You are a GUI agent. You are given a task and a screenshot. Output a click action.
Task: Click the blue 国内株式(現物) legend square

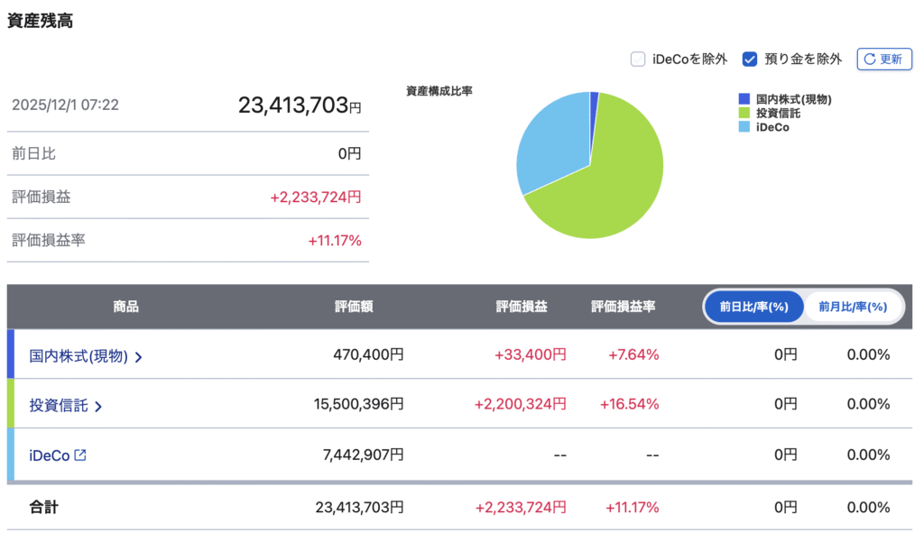(744, 99)
